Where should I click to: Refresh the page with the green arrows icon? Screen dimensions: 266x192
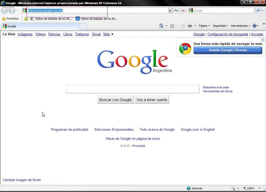pos(176,10)
